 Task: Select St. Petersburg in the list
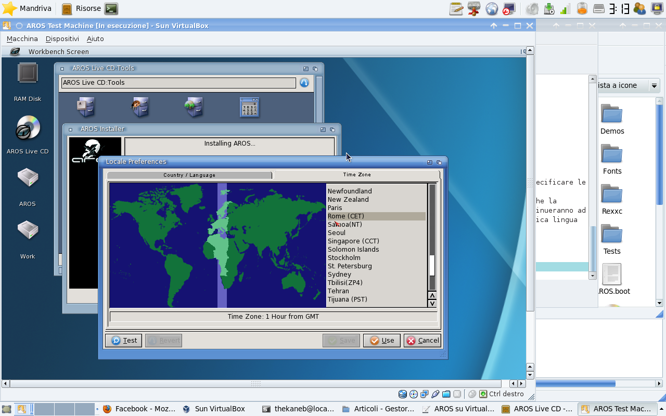pos(376,266)
